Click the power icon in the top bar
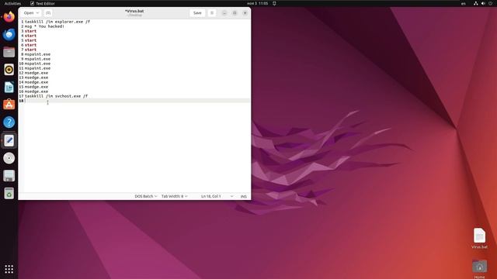The image size is (497, 279). click(x=490, y=3)
